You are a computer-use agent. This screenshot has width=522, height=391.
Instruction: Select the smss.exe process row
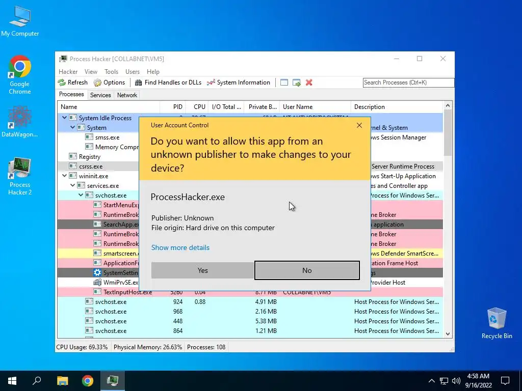tap(107, 137)
